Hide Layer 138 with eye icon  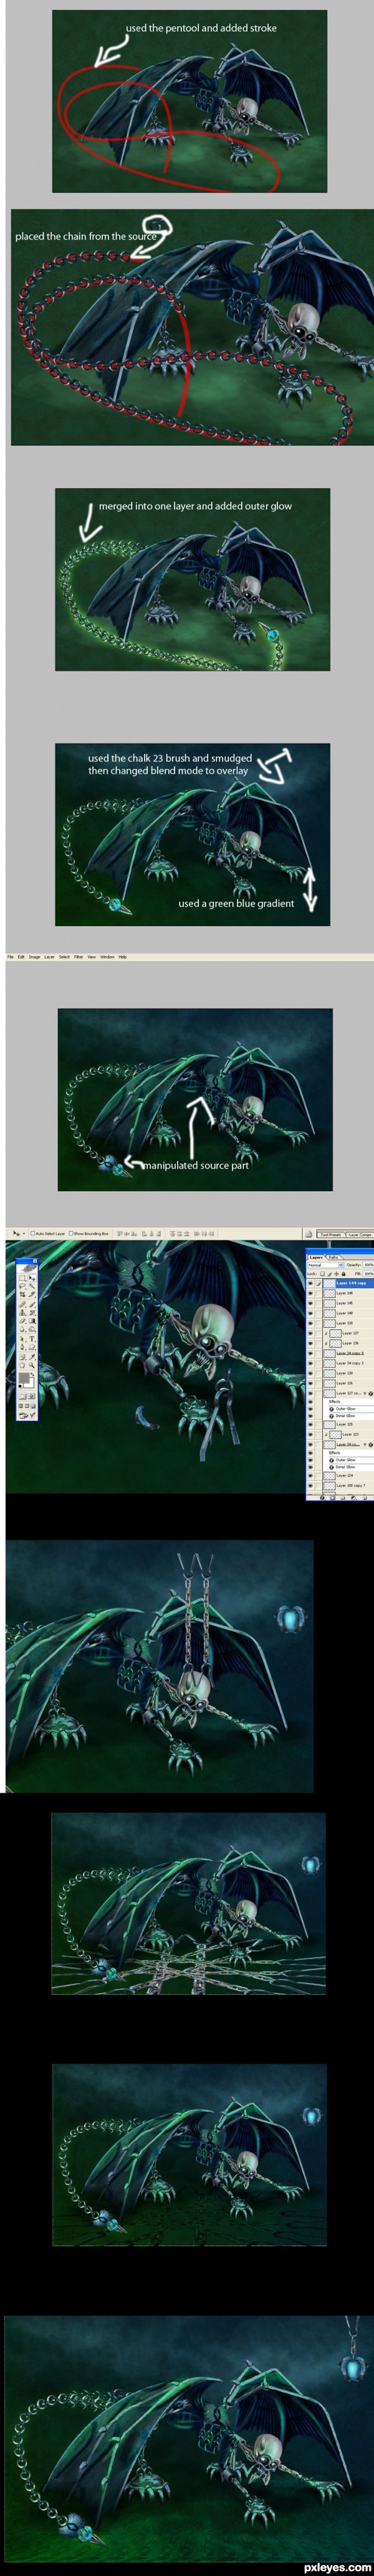[x=310, y=1323]
